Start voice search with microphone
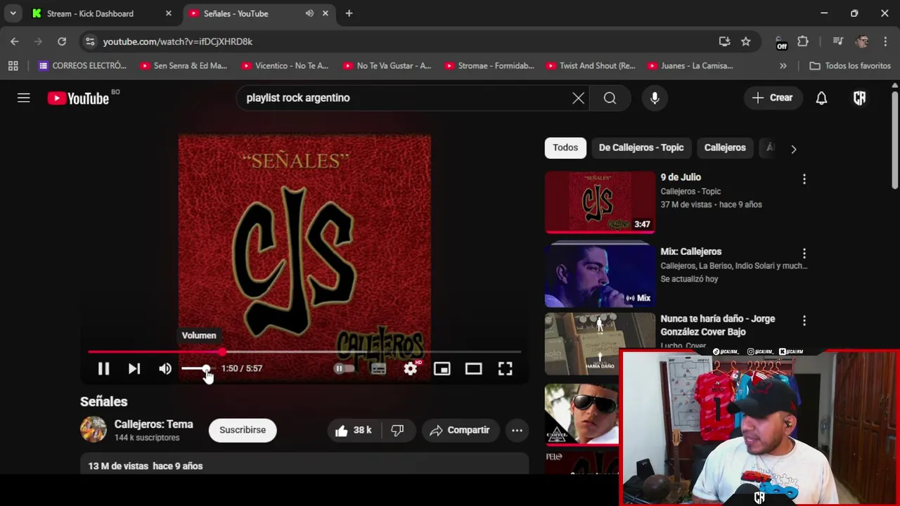Screen dimensions: 900x506 point(655,98)
